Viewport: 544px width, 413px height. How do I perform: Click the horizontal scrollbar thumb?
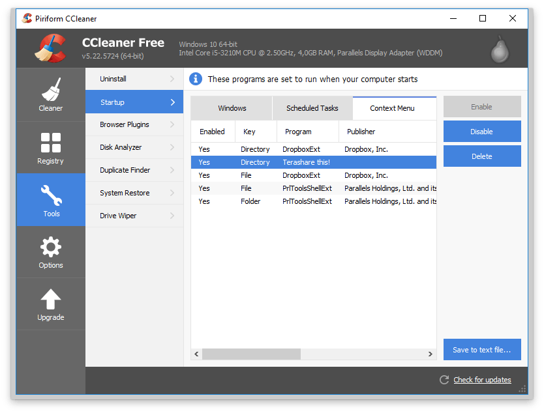(x=252, y=354)
